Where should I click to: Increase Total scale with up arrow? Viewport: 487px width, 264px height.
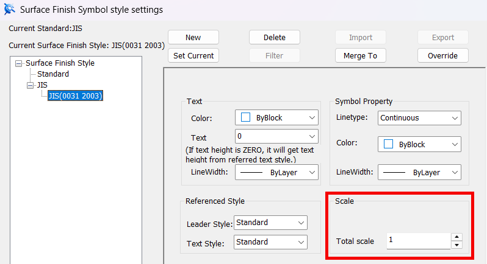coord(456,237)
